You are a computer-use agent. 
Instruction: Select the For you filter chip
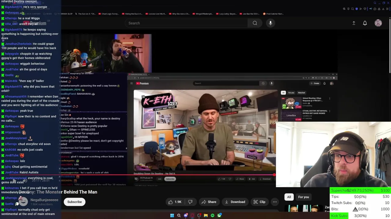(x=304, y=197)
